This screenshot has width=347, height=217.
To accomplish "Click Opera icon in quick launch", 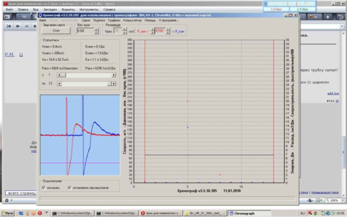I will 40,213.
